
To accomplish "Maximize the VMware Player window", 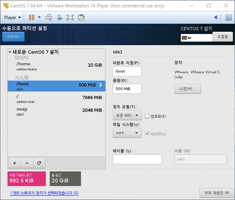I will pyautogui.click(x=209, y=6).
